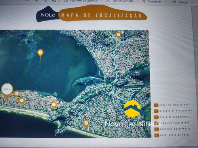Click the Desenhar (draw) tool

pyautogui.click(x=152, y=2)
